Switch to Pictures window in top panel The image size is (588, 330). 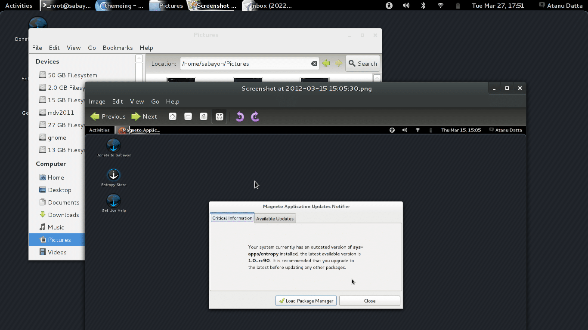[167, 6]
